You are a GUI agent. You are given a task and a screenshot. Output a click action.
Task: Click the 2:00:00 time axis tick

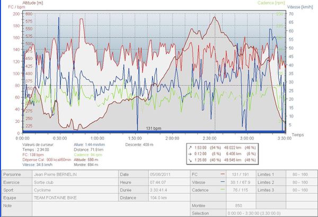[x=172, y=138]
